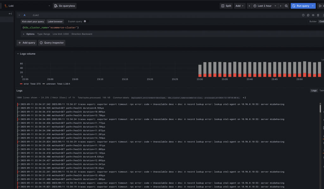Screen dimensions: 324x189
Task: Collapse the Logs volume panel
Action: (x=18, y=54)
